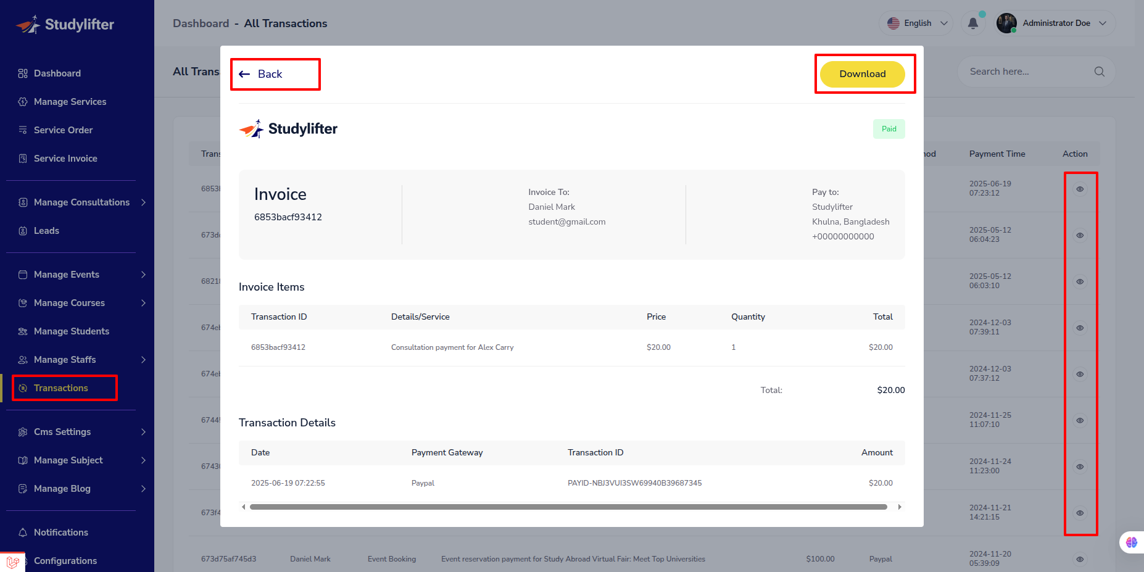The width and height of the screenshot is (1144, 572).
Task: View transaction dated 2024-12-03 07:37:12
Action: 1080,375
